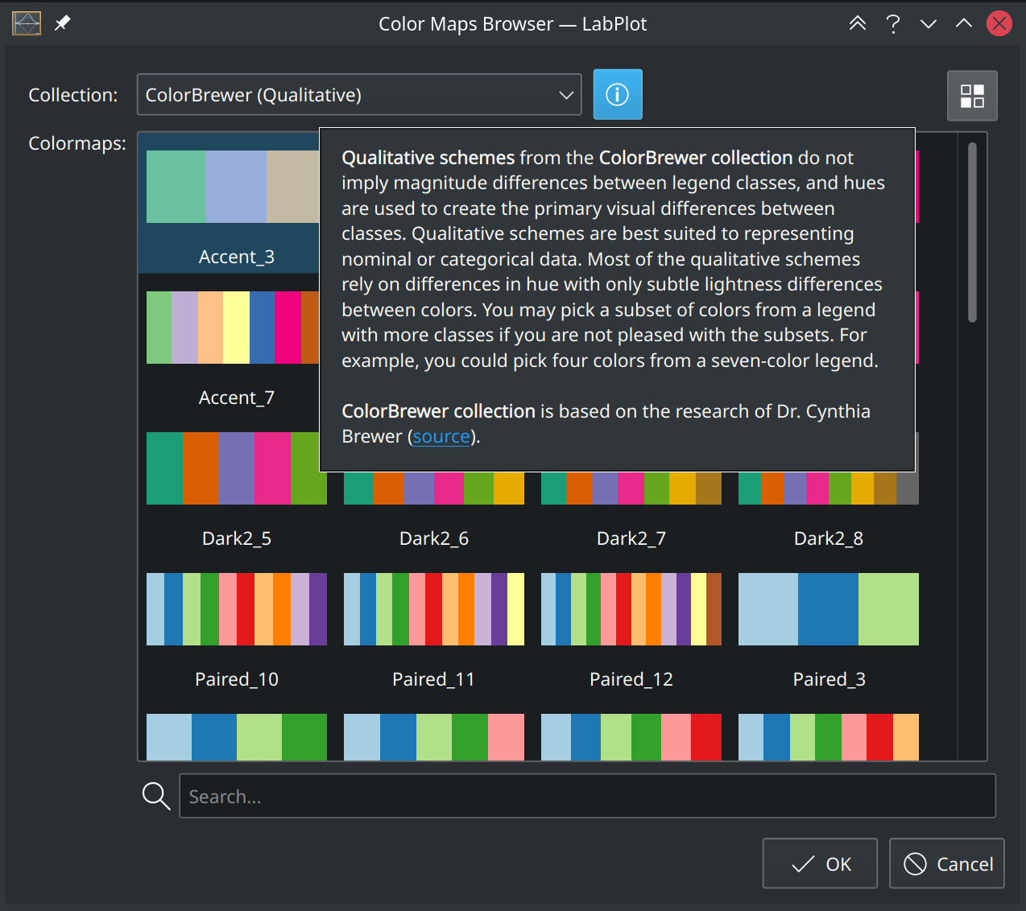Click the magnifier icon beside the search field

[x=155, y=796]
